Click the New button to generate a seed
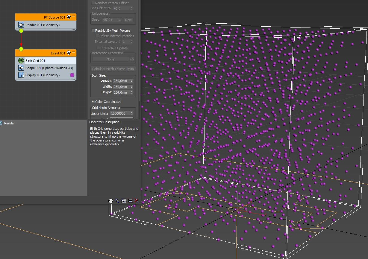 (x=128, y=19)
